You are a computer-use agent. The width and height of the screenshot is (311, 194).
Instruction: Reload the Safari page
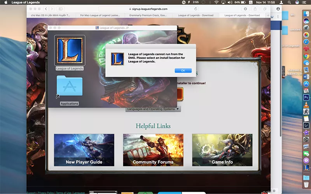pos(196,9)
